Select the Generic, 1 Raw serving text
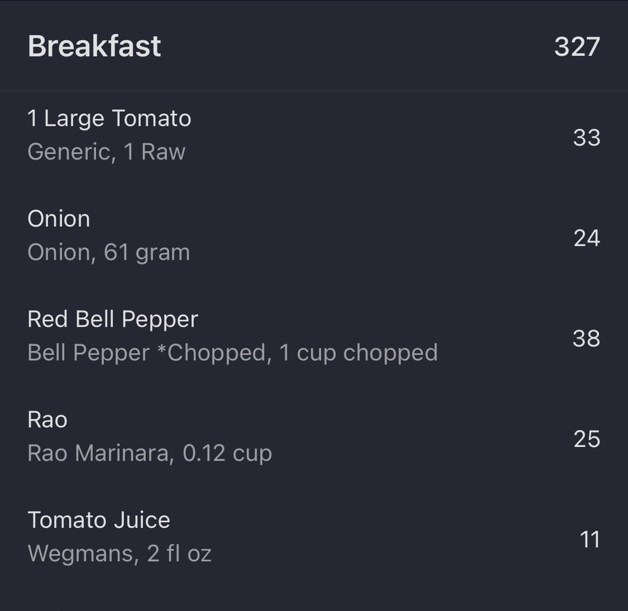 pyautogui.click(x=106, y=152)
